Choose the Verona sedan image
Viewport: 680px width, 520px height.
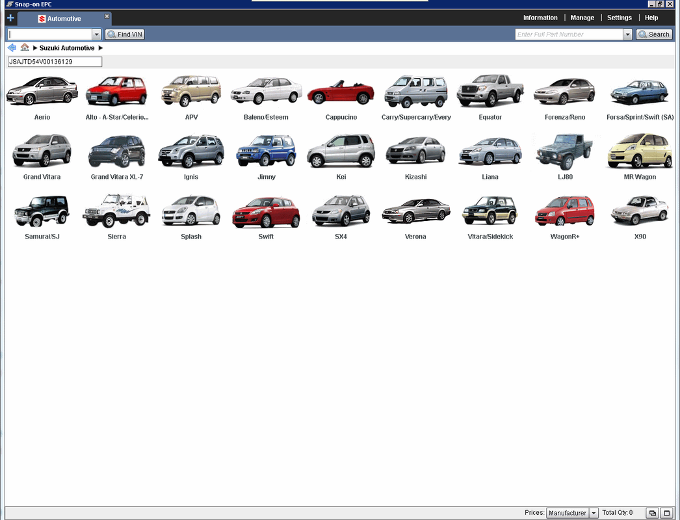click(x=416, y=211)
